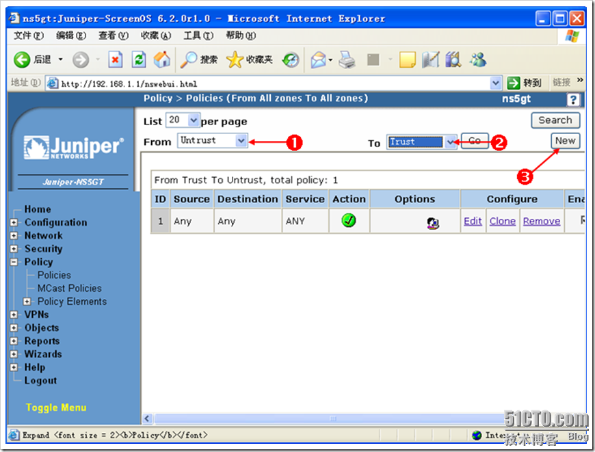Image resolution: width=595 pixels, height=452 pixels.
Task: Expand the Network tree node
Action: pyautogui.click(x=14, y=236)
